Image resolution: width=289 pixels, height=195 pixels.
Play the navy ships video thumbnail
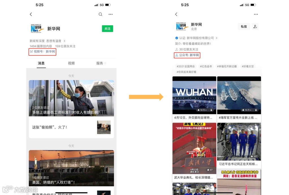click(239, 95)
